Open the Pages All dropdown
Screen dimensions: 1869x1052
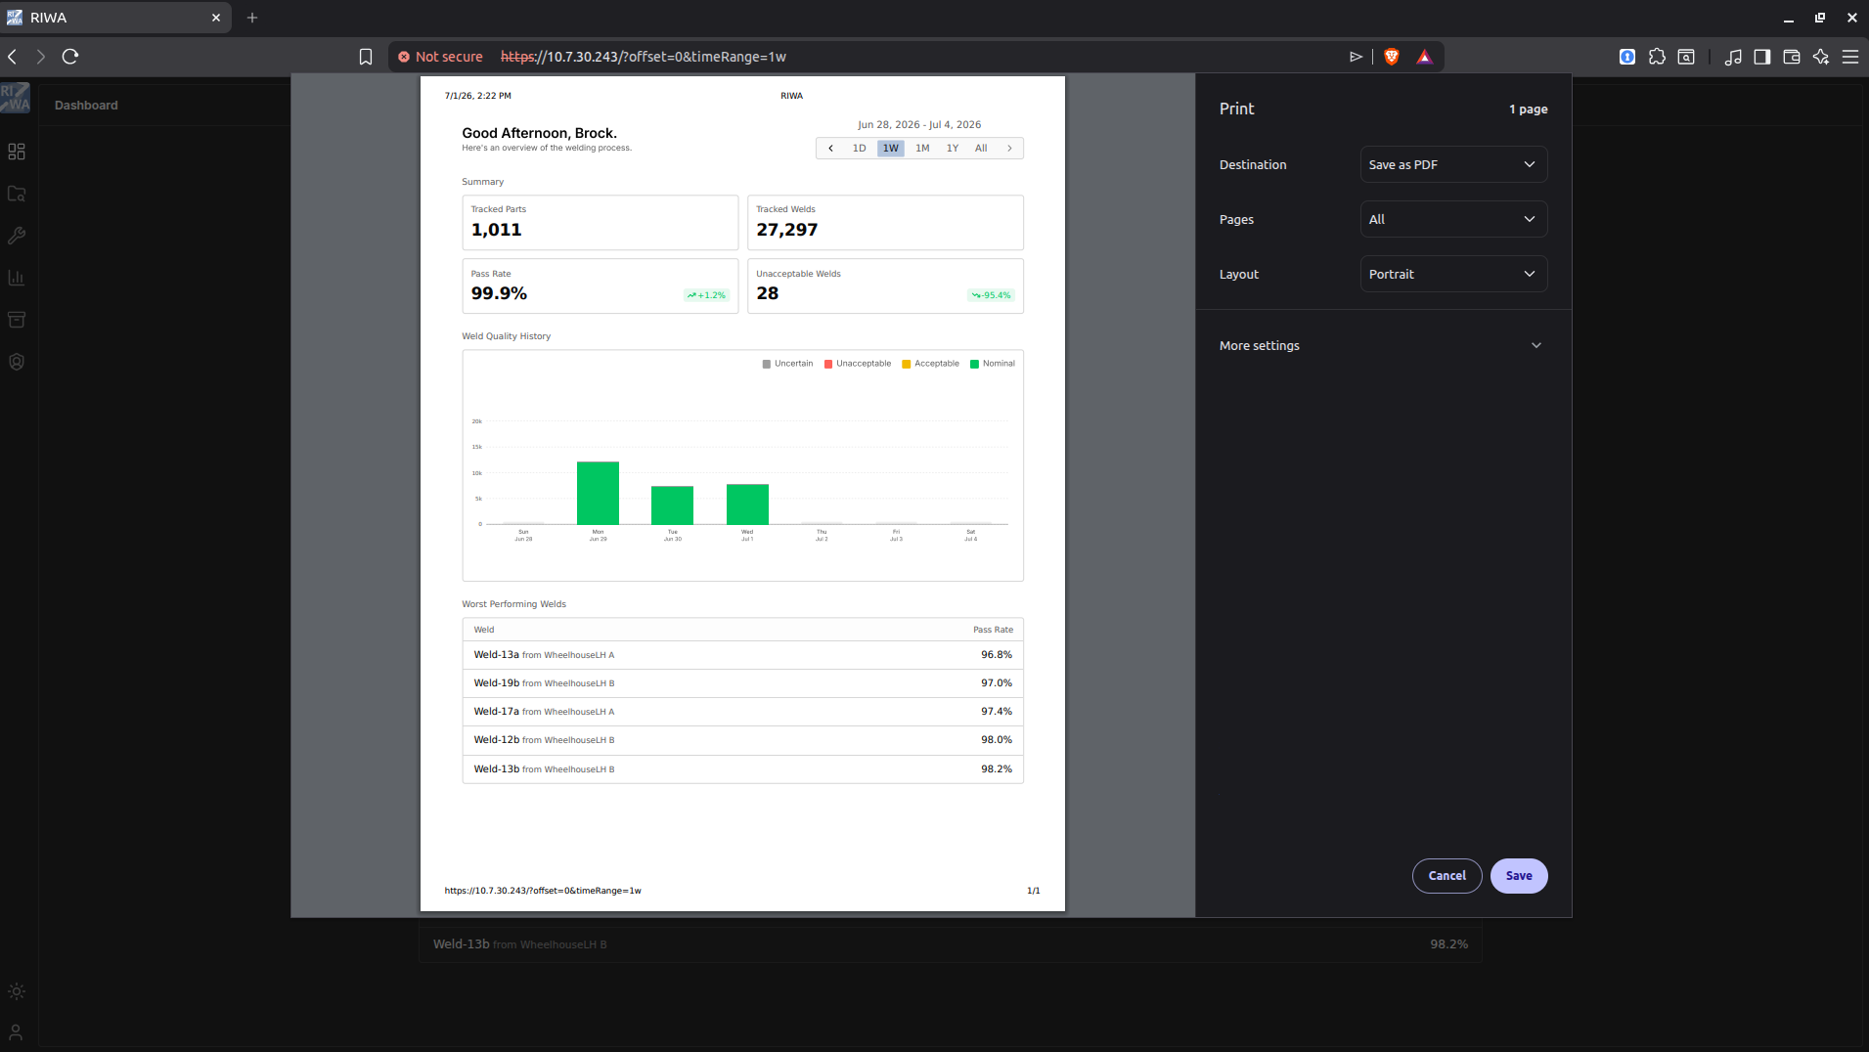[1453, 219]
